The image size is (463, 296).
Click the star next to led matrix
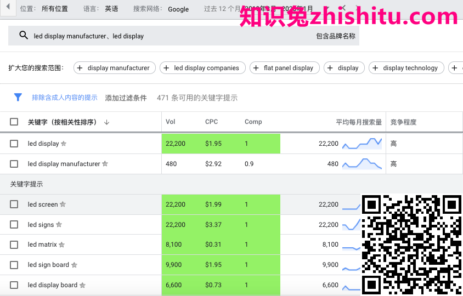click(x=61, y=244)
